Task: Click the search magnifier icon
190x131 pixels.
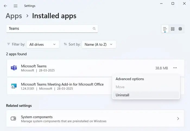Action: click(94, 29)
